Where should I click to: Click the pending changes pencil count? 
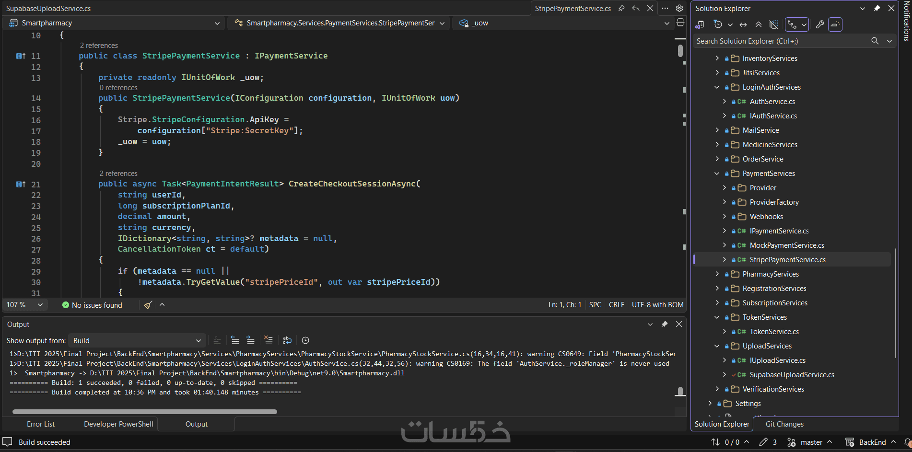pyautogui.click(x=768, y=442)
